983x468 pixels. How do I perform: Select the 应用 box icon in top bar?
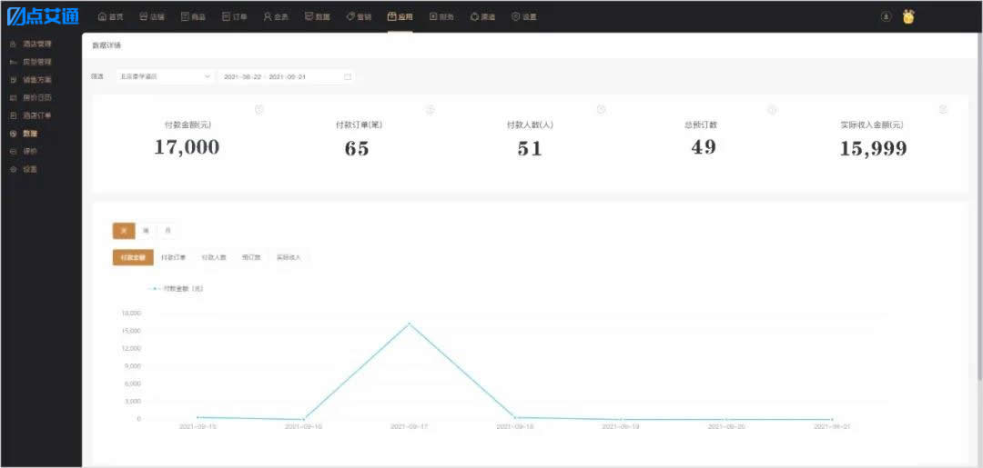tap(391, 17)
